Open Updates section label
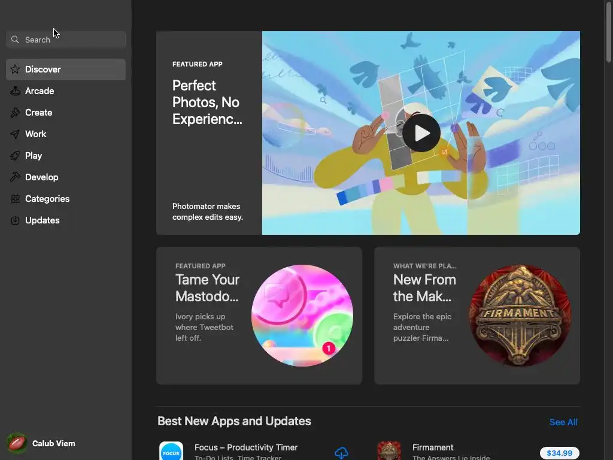 pyautogui.click(x=43, y=220)
